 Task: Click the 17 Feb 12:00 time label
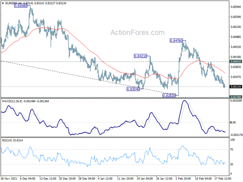223,178
